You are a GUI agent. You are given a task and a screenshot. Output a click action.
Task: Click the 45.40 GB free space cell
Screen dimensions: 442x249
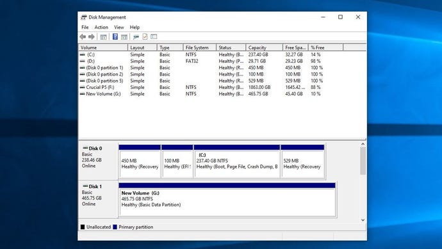(x=294, y=94)
